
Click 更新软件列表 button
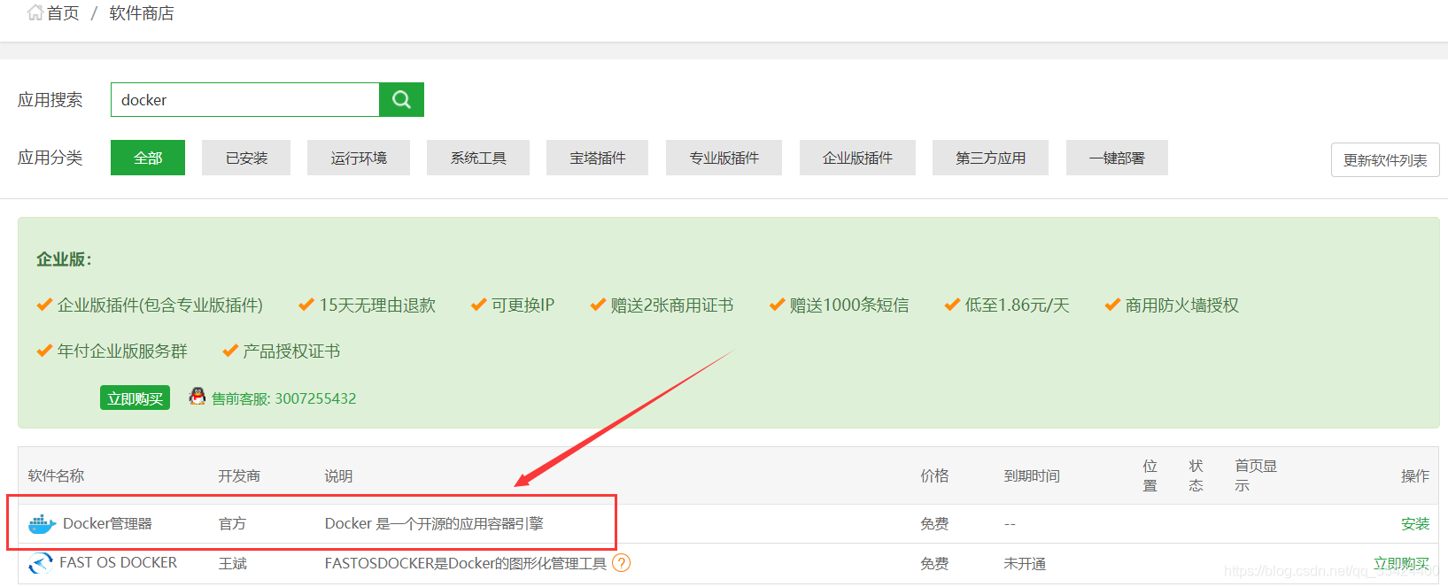tap(1385, 160)
